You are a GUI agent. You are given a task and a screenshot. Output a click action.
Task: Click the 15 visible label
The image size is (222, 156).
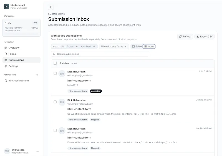pyautogui.click(x=64, y=63)
